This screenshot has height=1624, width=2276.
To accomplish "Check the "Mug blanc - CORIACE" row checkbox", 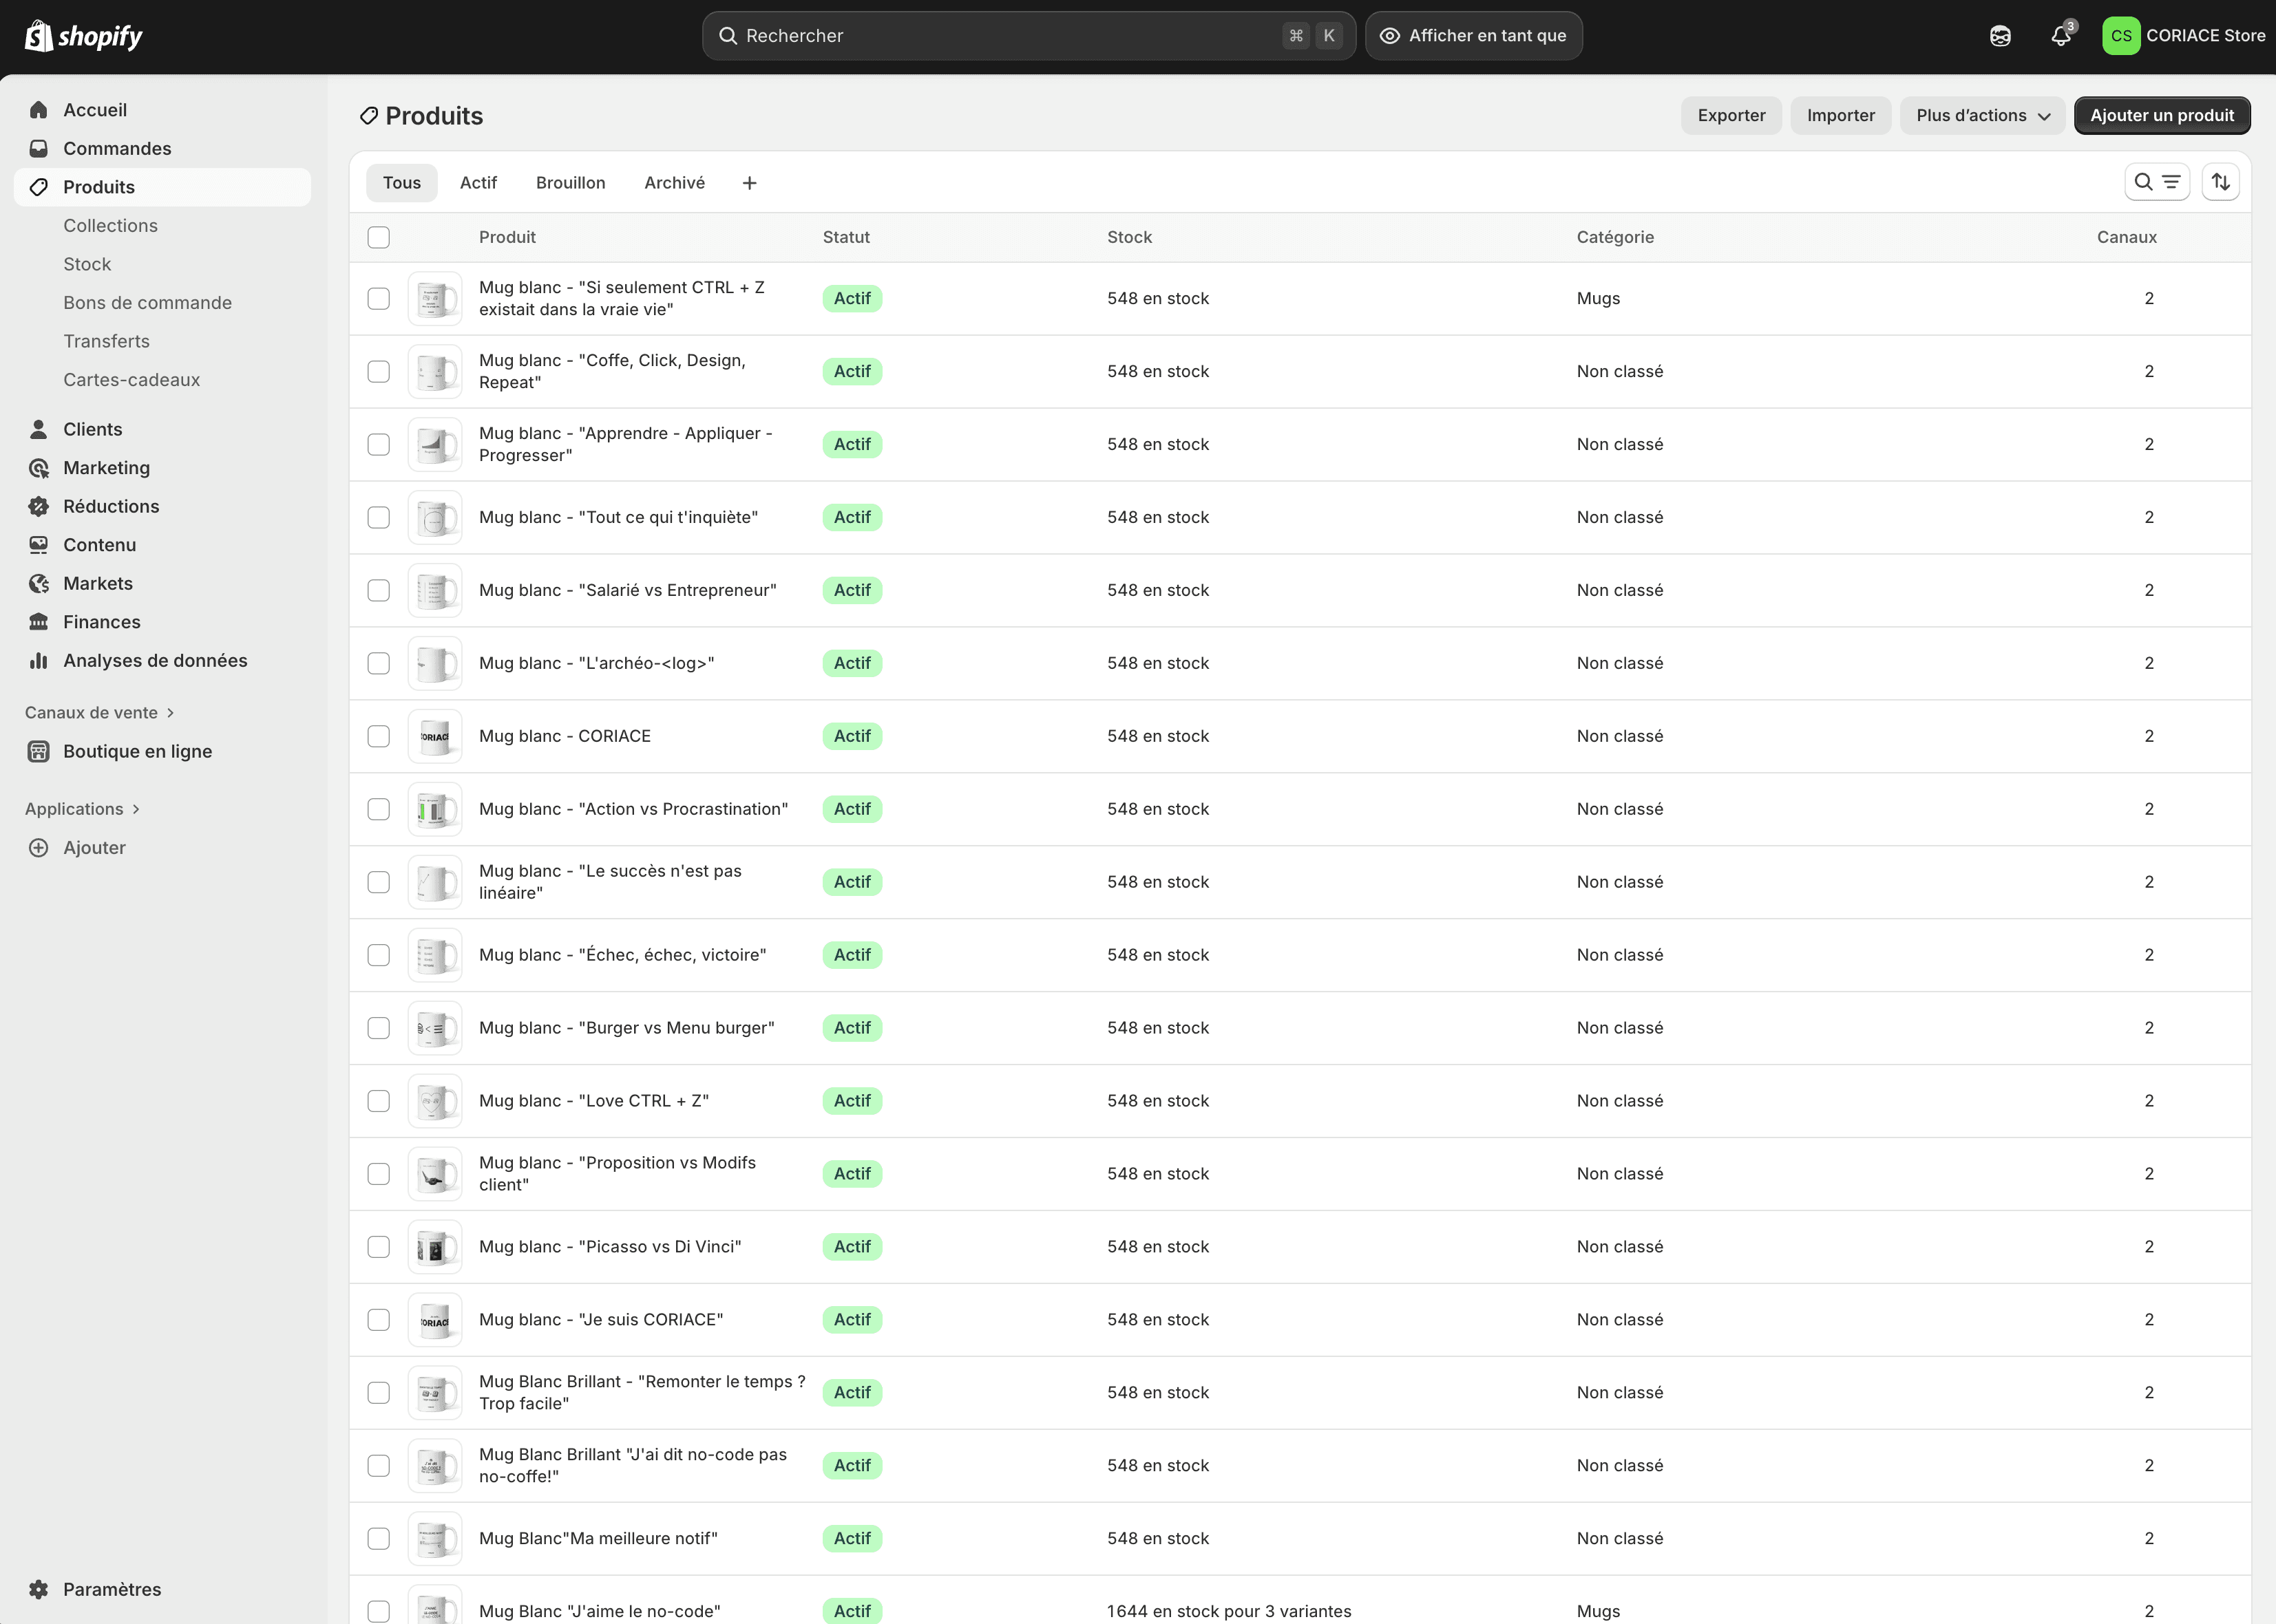I will point(378,736).
